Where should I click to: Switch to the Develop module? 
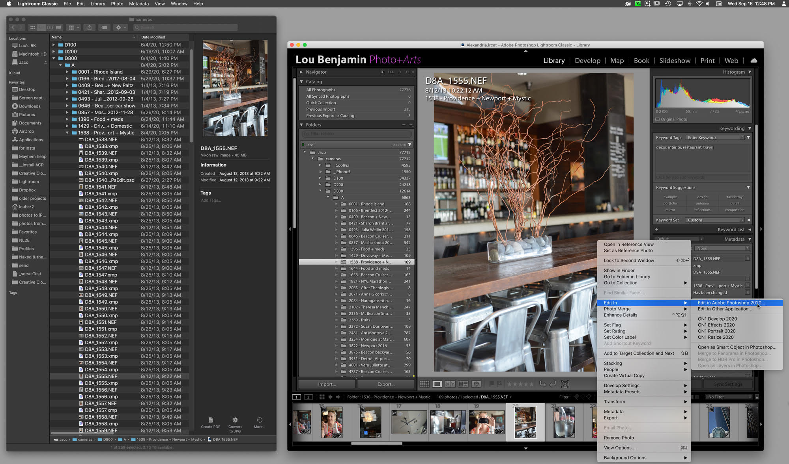coord(587,61)
